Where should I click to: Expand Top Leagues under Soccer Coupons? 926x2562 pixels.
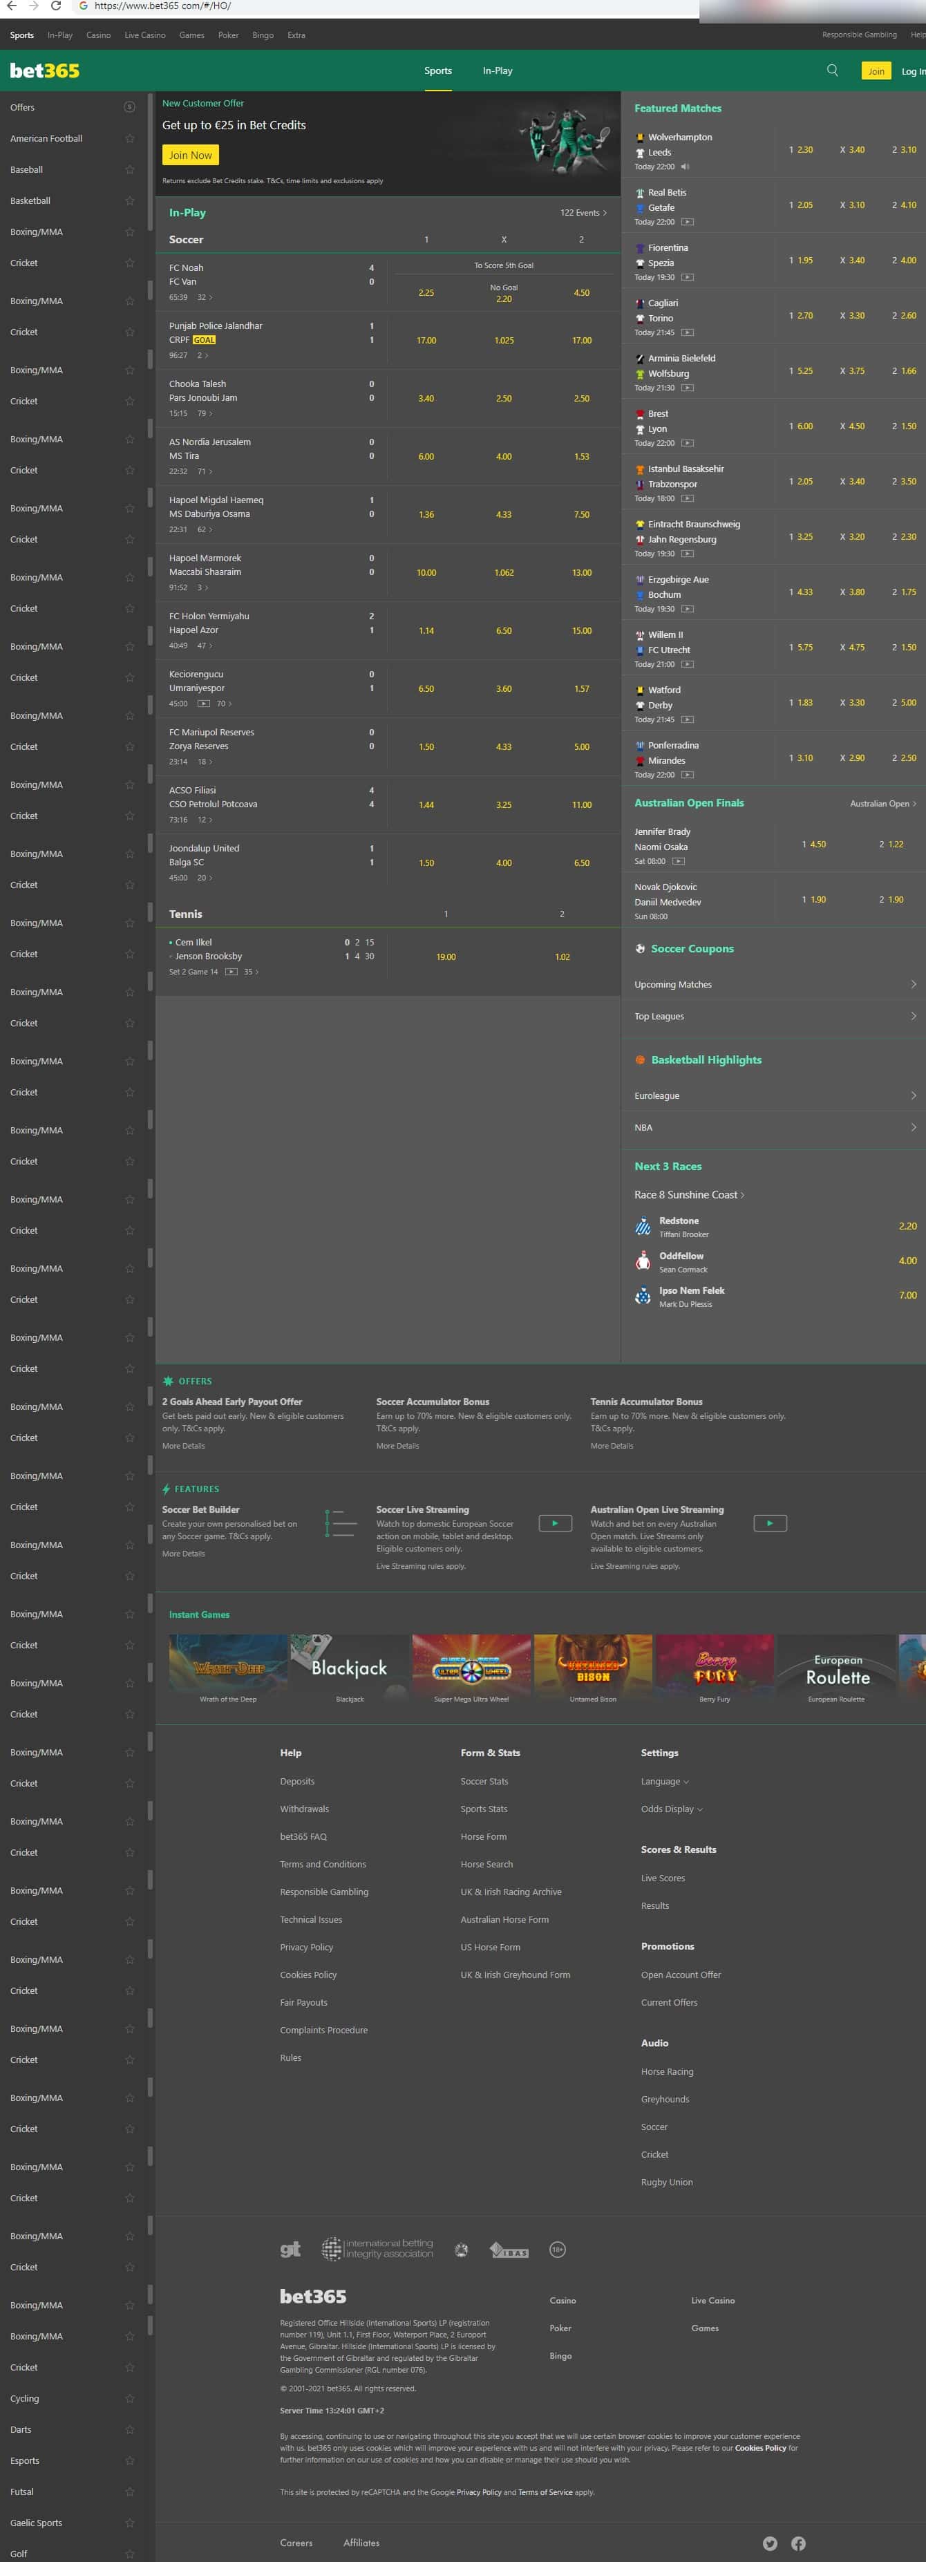(x=774, y=1017)
